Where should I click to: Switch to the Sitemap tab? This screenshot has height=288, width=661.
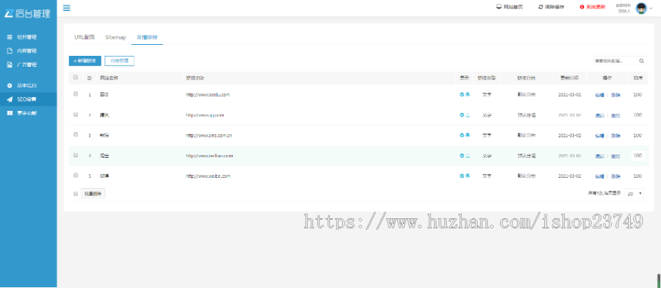(x=115, y=37)
